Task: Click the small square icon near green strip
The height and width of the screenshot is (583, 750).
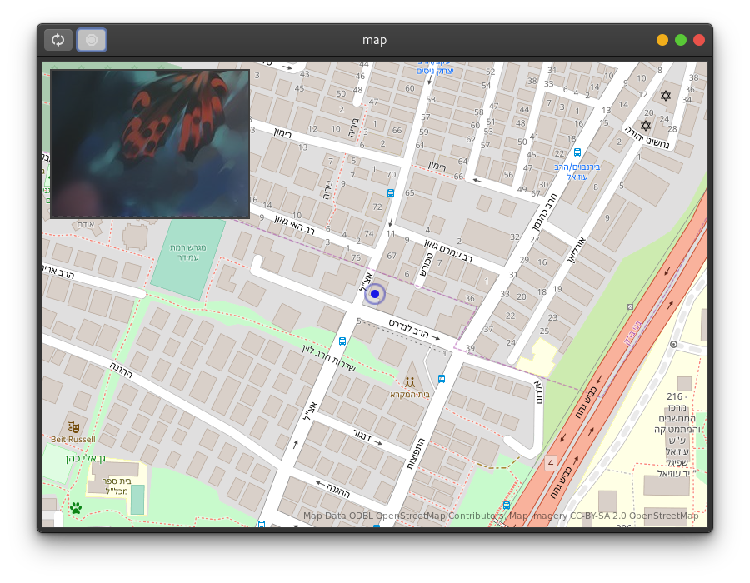Action: click(631, 307)
